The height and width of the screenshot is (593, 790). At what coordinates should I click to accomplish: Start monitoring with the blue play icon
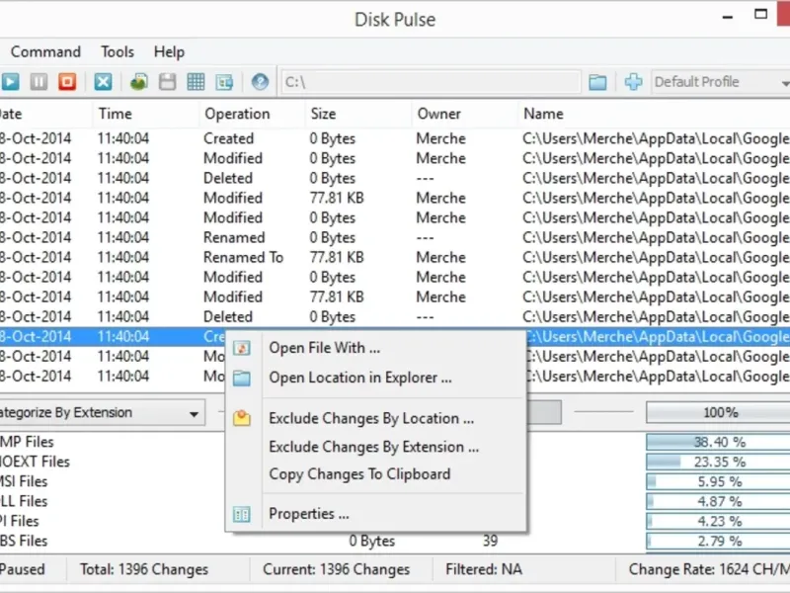[x=10, y=82]
